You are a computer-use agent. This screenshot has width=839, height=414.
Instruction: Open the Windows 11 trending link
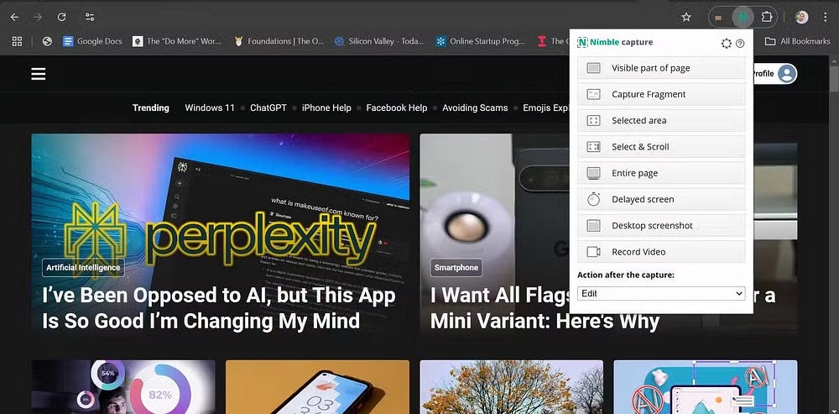tap(210, 107)
